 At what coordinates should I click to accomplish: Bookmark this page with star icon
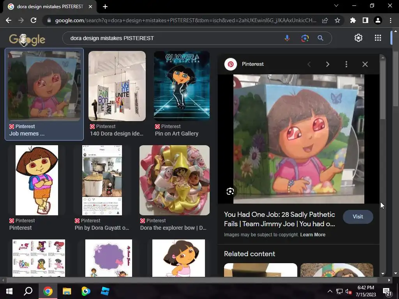coord(337,20)
